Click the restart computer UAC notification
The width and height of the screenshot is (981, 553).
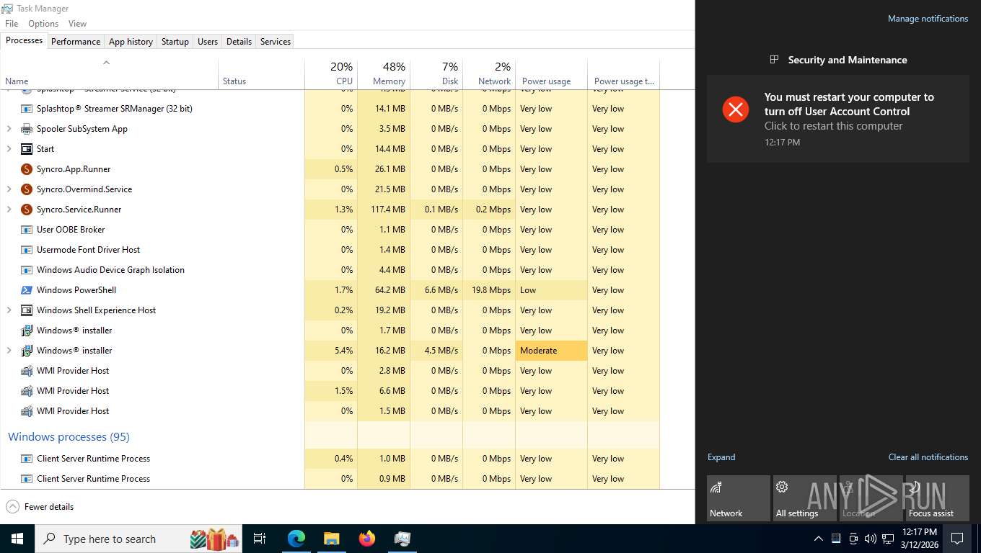[x=838, y=119]
